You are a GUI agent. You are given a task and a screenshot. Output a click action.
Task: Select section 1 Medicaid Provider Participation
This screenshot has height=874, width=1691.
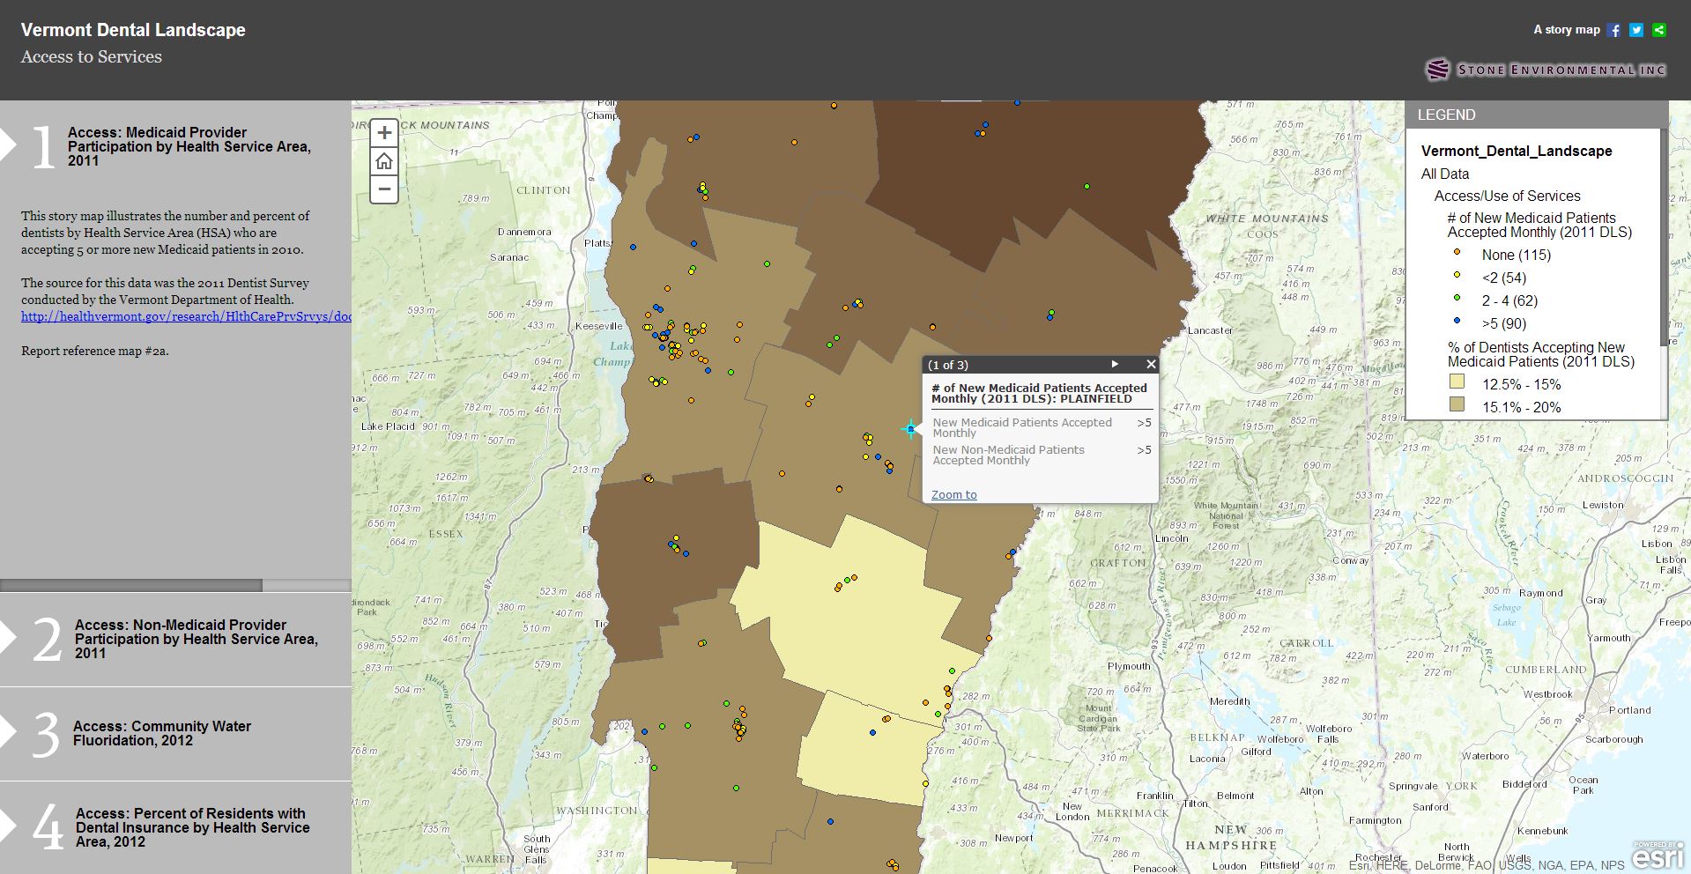pyautogui.click(x=175, y=146)
